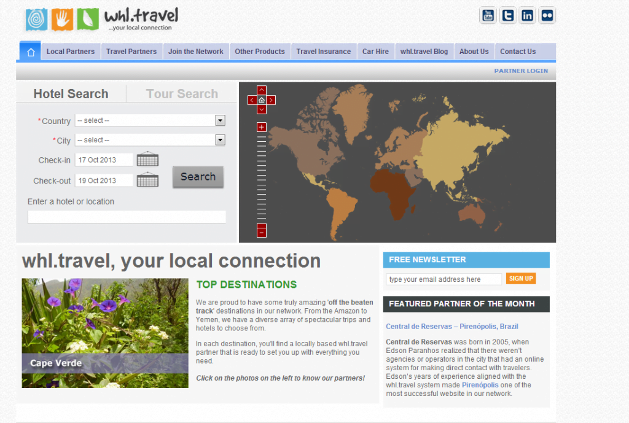
Task: Open the Cape Verde destination photo
Action: pyautogui.click(x=105, y=333)
